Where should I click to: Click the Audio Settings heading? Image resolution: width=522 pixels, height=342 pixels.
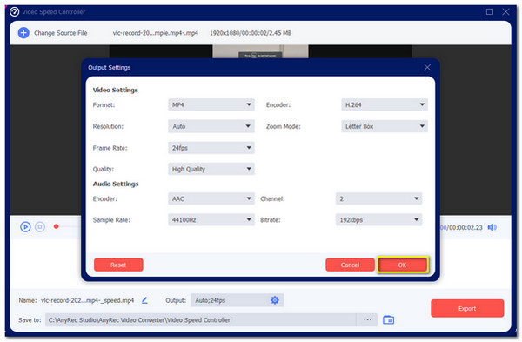coord(116,184)
